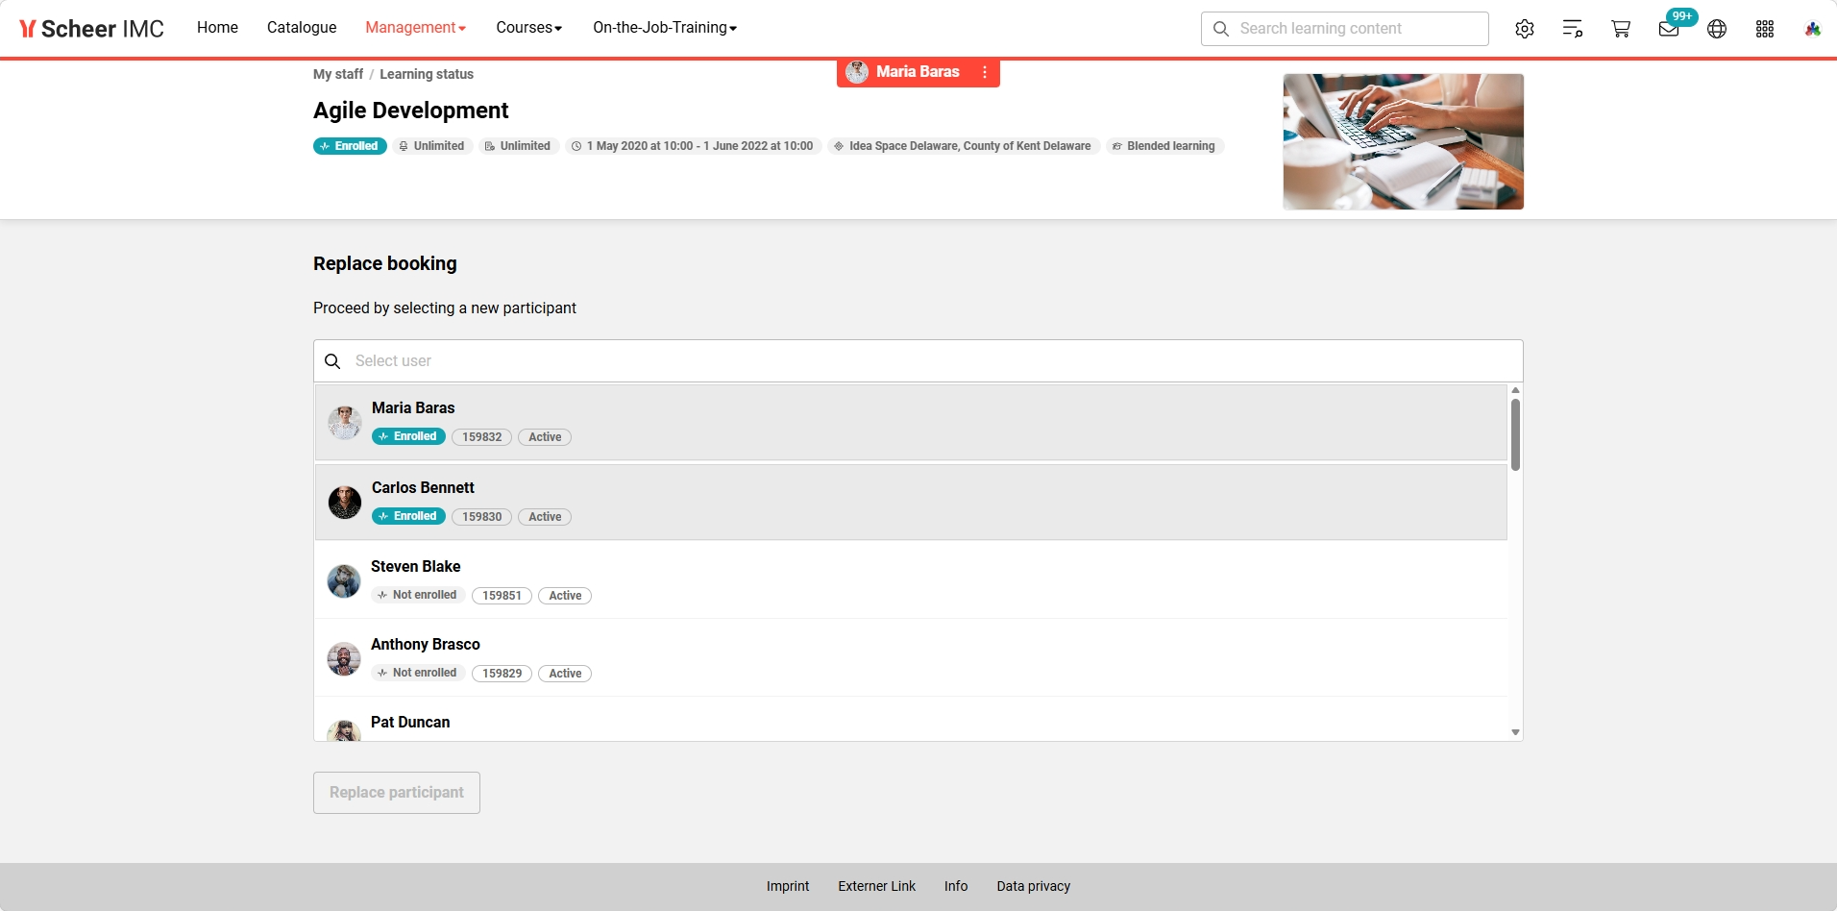The image size is (1837, 911).
Task: Click Maria Baras avatar in the user list
Action: (x=345, y=423)
